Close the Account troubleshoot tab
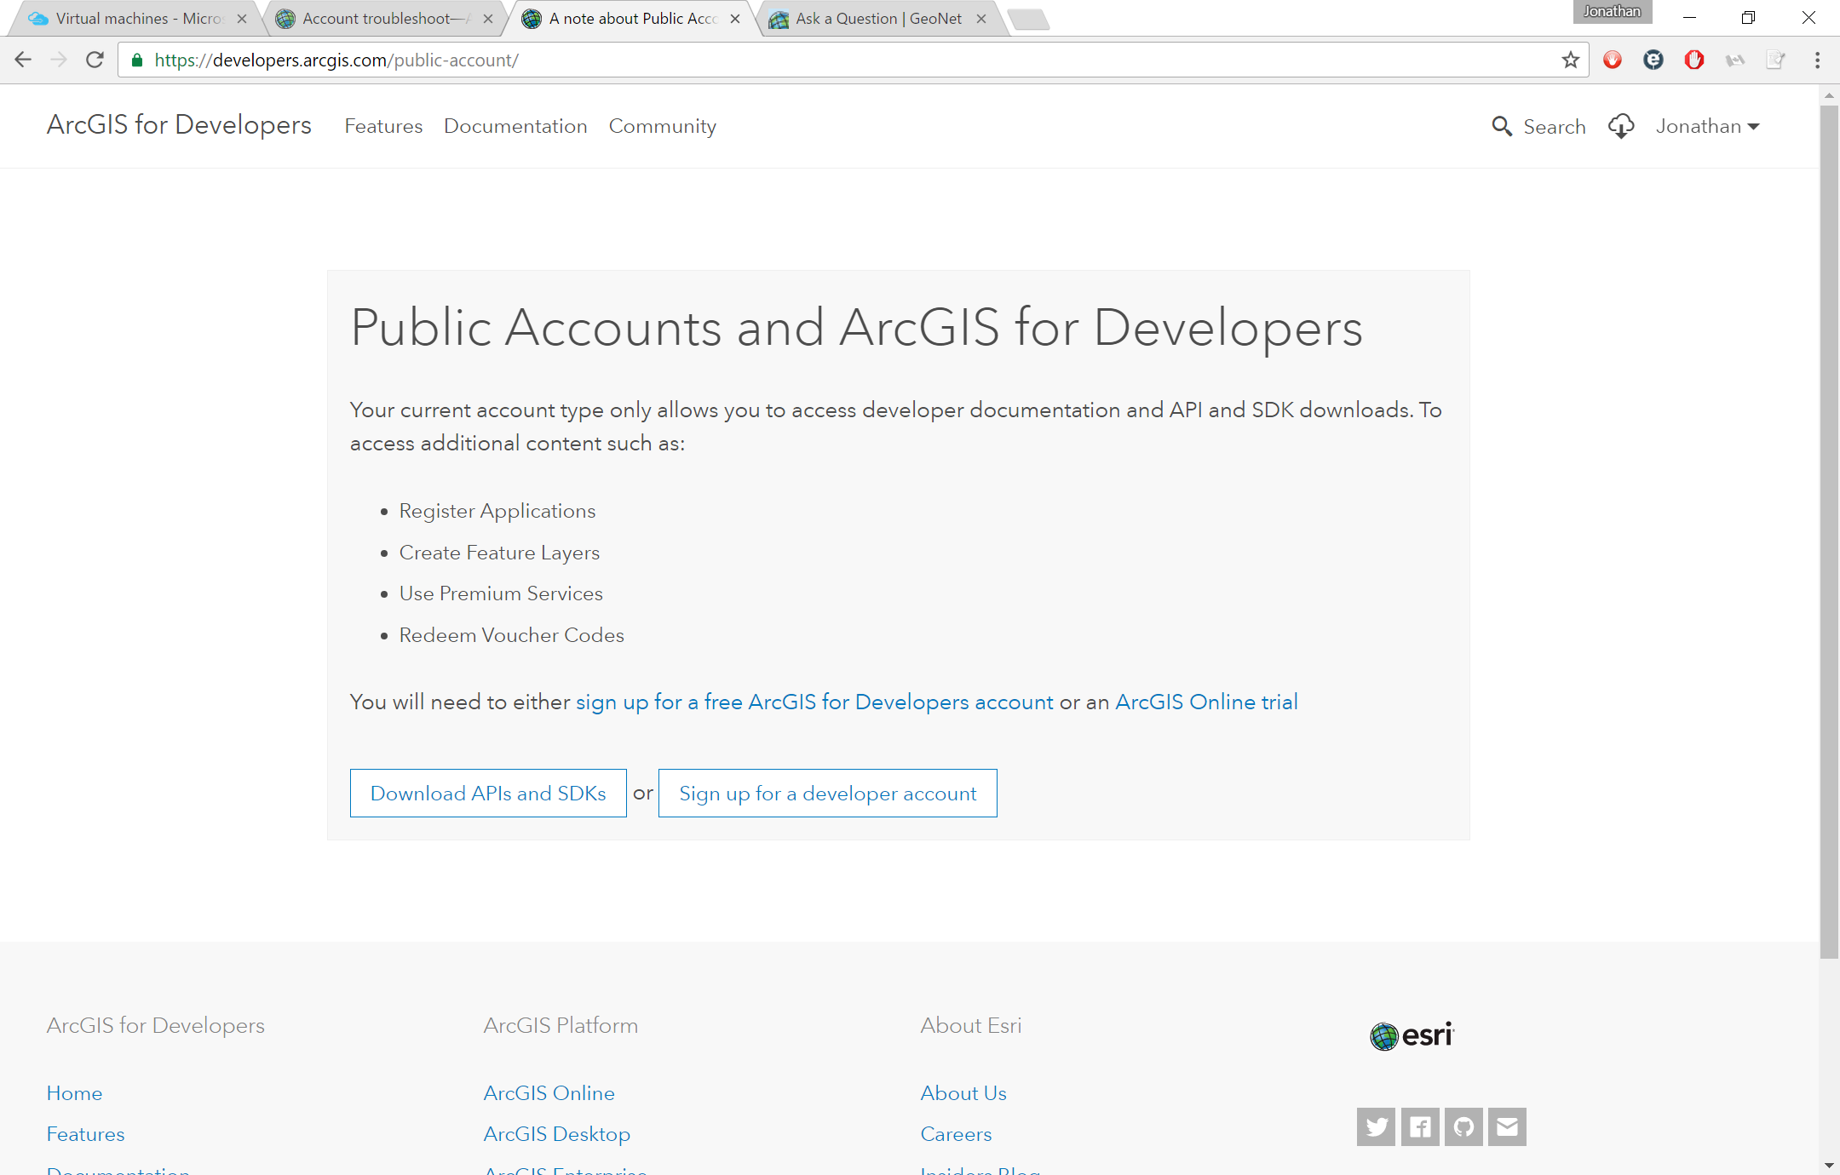 [x=488, y=19]
